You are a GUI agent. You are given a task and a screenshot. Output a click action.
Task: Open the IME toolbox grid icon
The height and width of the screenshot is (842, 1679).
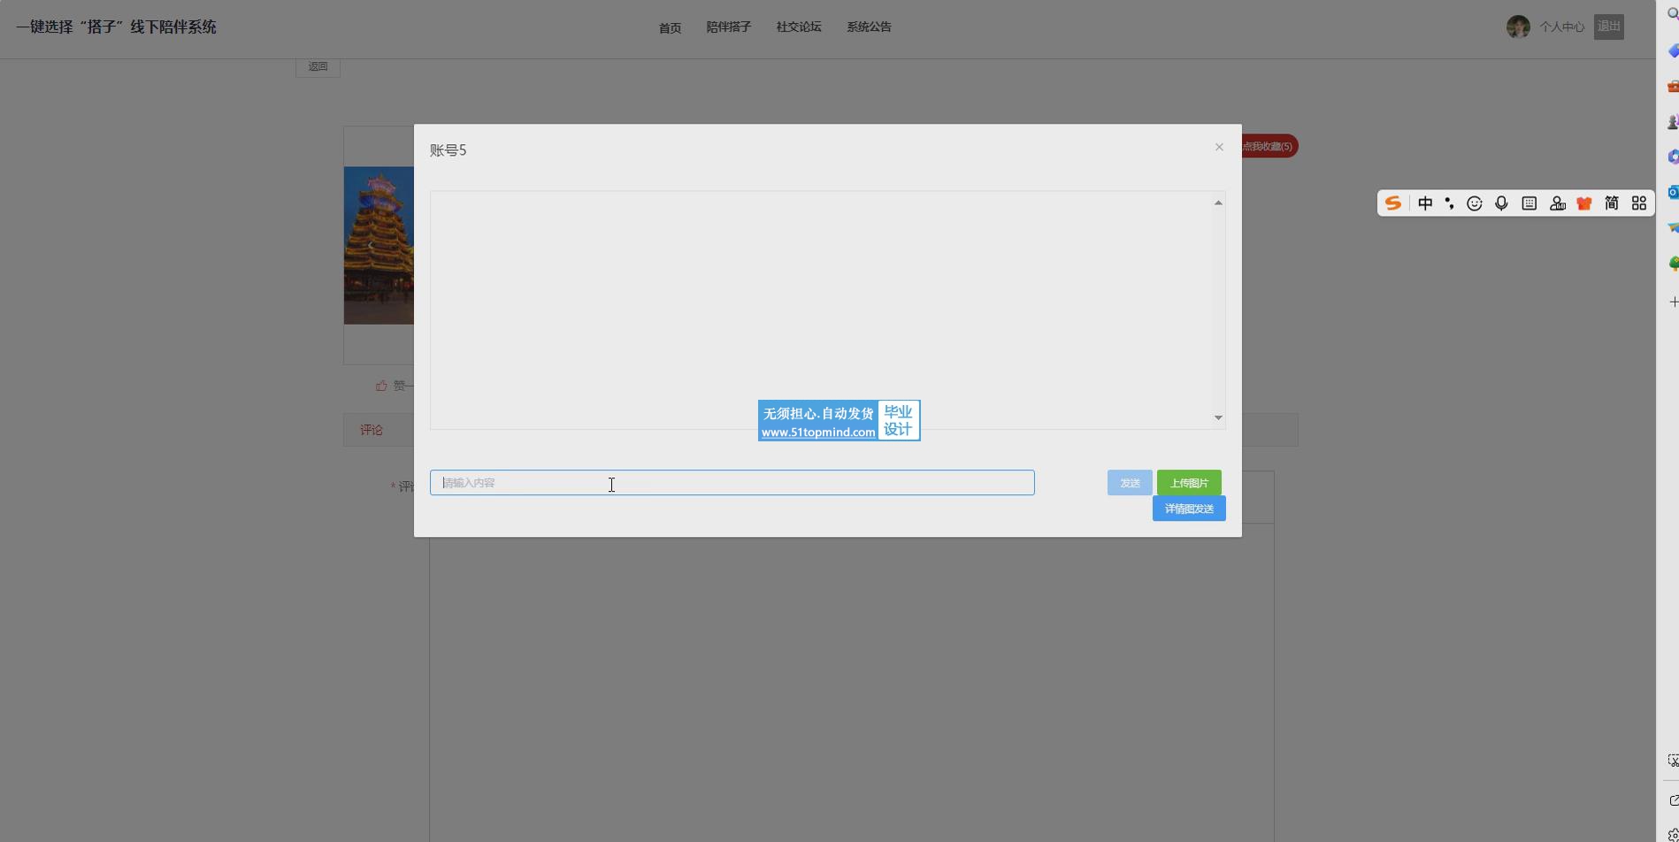click(x=1639, y=203)
